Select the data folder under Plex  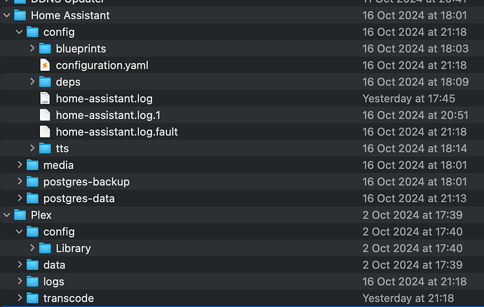pyautogui.click(x=54, y=265)
